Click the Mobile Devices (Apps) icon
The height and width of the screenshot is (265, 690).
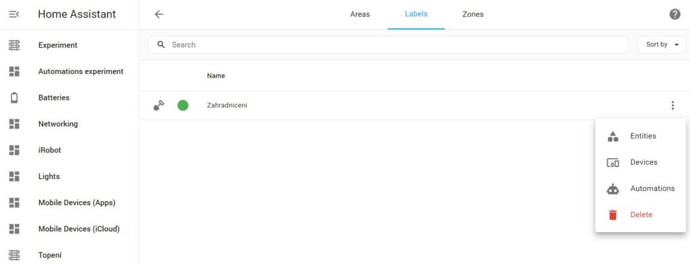[x=14, y=202]
